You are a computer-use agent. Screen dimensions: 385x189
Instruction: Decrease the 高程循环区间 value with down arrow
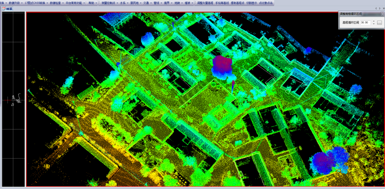pyautogui.click(x=373, y=24)
